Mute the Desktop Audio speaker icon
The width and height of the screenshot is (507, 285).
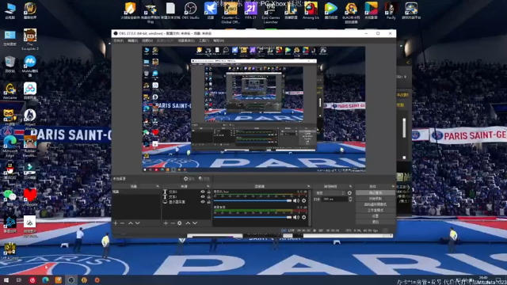[x=296, y=217]
